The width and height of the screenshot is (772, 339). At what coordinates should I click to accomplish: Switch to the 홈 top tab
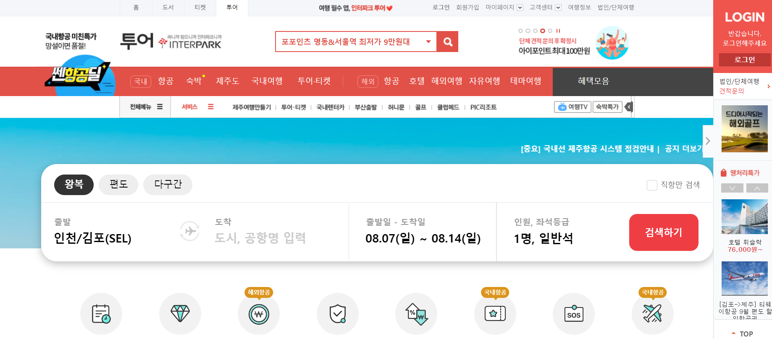(x=136, y=8)
